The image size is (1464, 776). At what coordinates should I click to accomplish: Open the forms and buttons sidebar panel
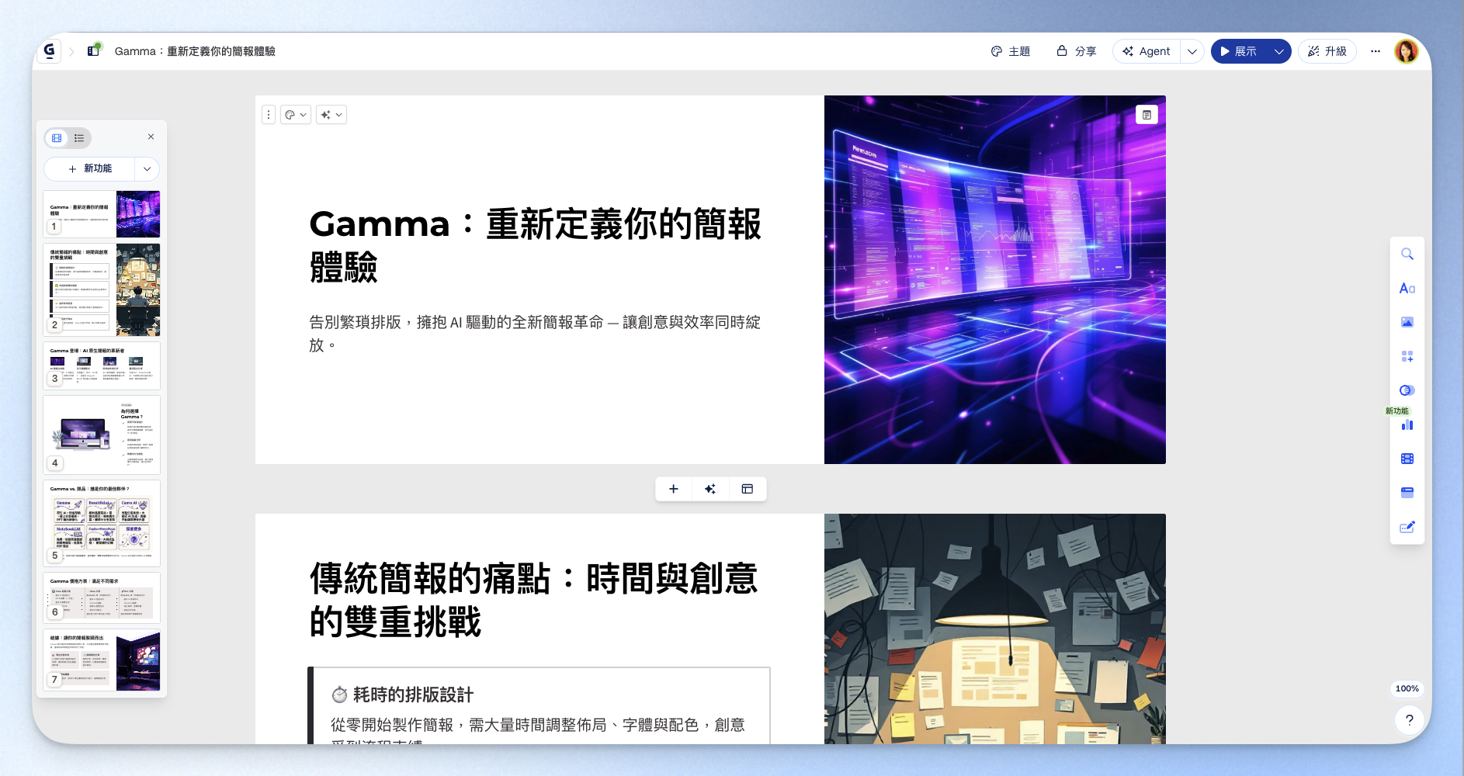[1407, 527]
